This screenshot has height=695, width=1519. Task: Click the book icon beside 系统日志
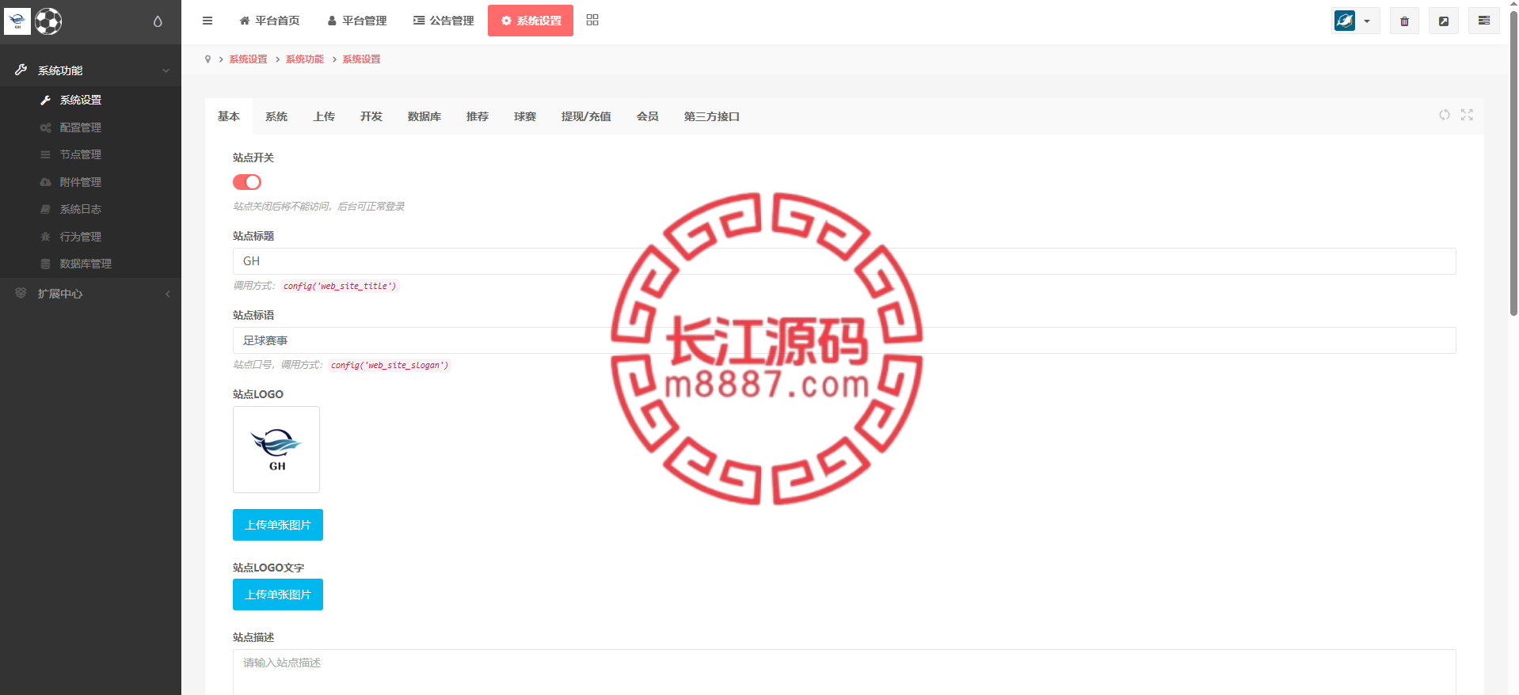(45, 209)
